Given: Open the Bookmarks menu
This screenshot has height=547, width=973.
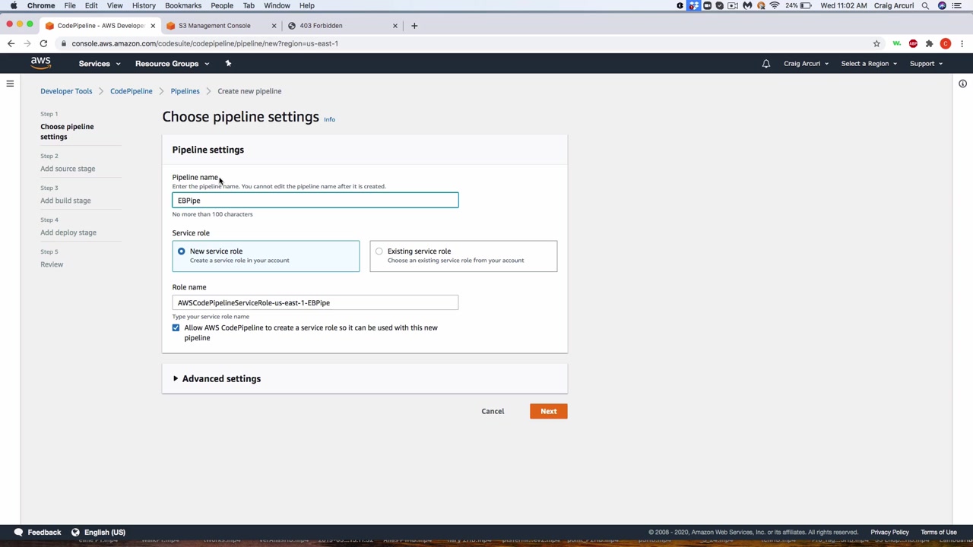Looking at the screenshot, I should click(x=183, y=5).
